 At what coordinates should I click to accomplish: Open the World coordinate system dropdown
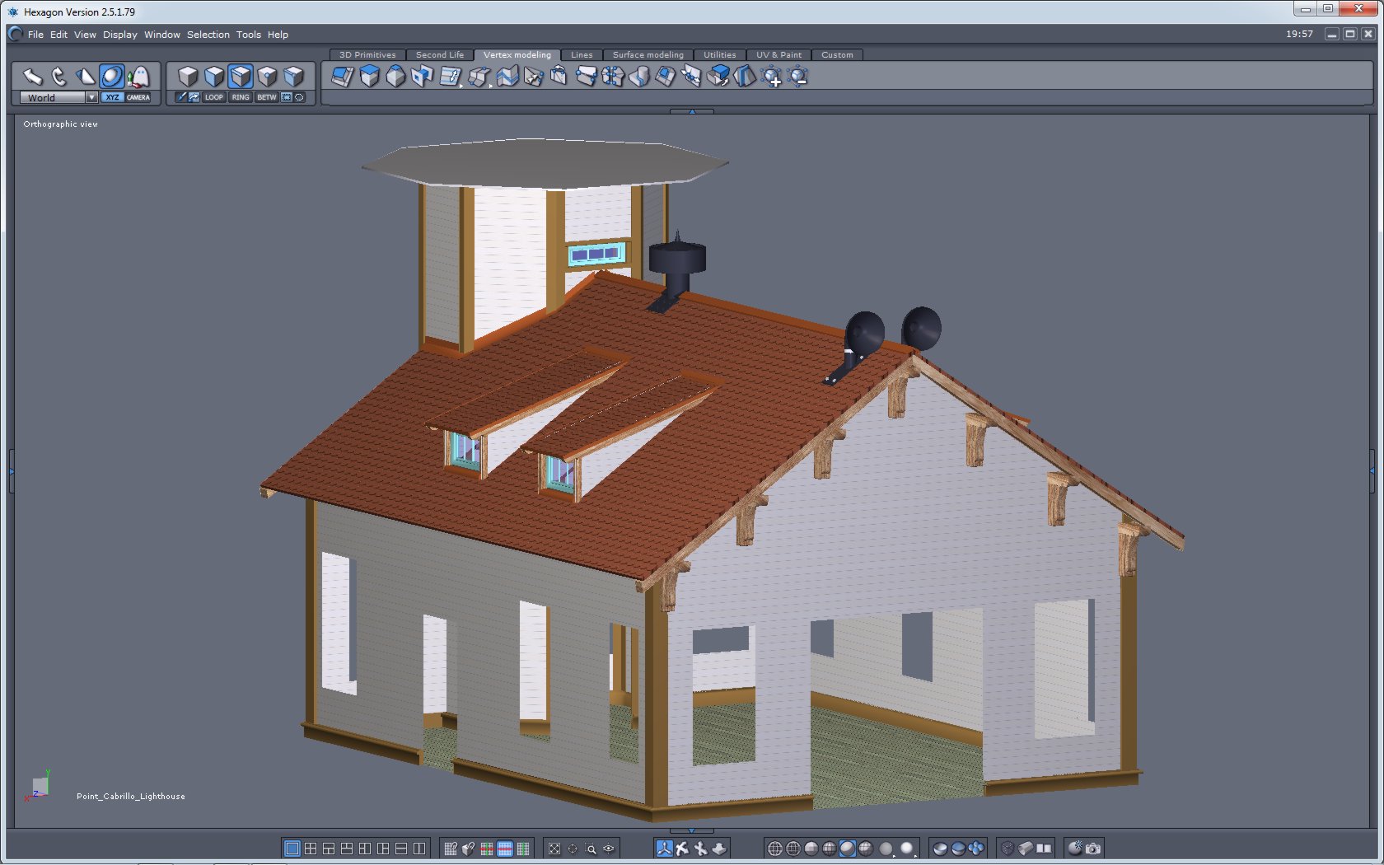(x=59, y=97)
